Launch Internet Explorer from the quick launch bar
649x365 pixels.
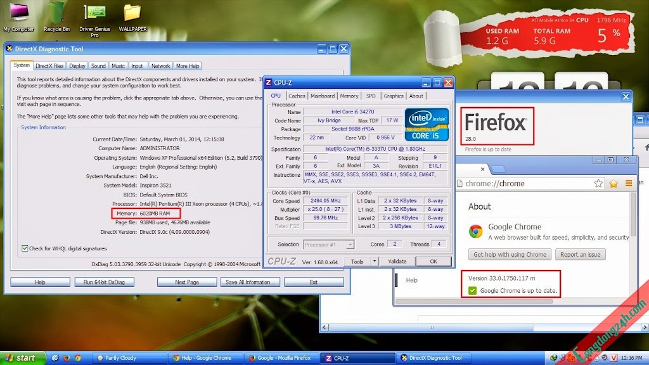55,358
